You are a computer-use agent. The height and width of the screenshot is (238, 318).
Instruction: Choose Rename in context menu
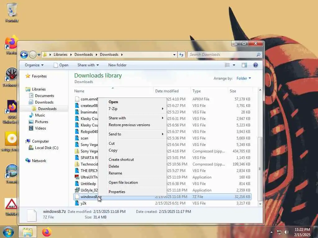[x=132, y=173]
